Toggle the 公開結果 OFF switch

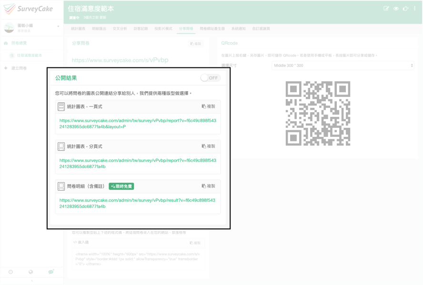pos(211,78)
